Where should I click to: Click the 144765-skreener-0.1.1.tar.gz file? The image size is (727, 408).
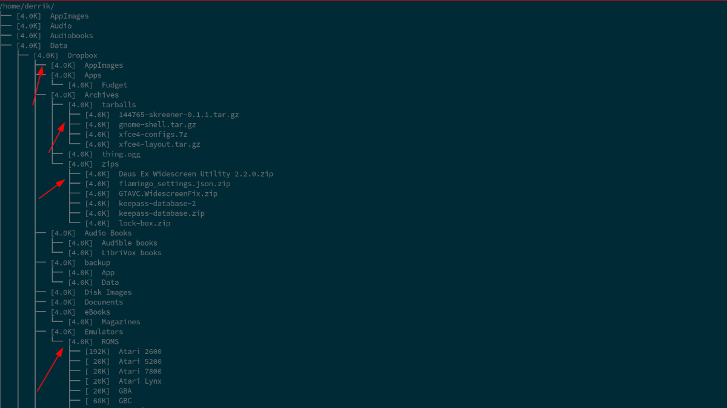[179, 115]
